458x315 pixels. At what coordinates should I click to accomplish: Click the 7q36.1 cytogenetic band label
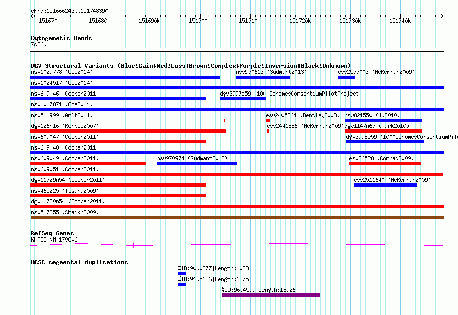(40, 44)
